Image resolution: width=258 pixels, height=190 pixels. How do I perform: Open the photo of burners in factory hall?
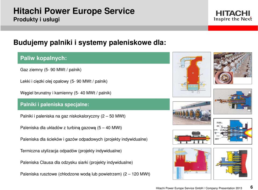click(x=233, y=68)
